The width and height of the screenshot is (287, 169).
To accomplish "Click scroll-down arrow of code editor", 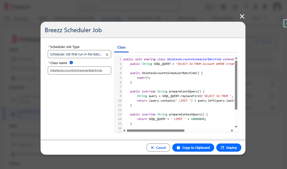I will pos(236,127).
